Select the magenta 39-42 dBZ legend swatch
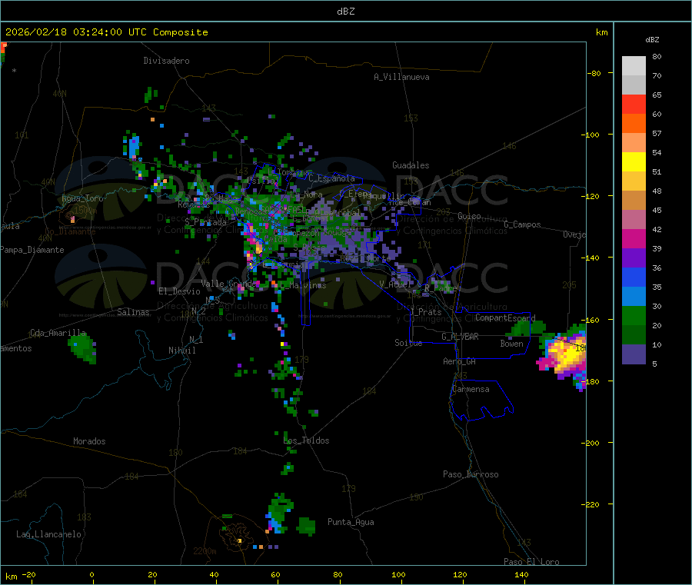The image size is (692, 585). (634, 238)
